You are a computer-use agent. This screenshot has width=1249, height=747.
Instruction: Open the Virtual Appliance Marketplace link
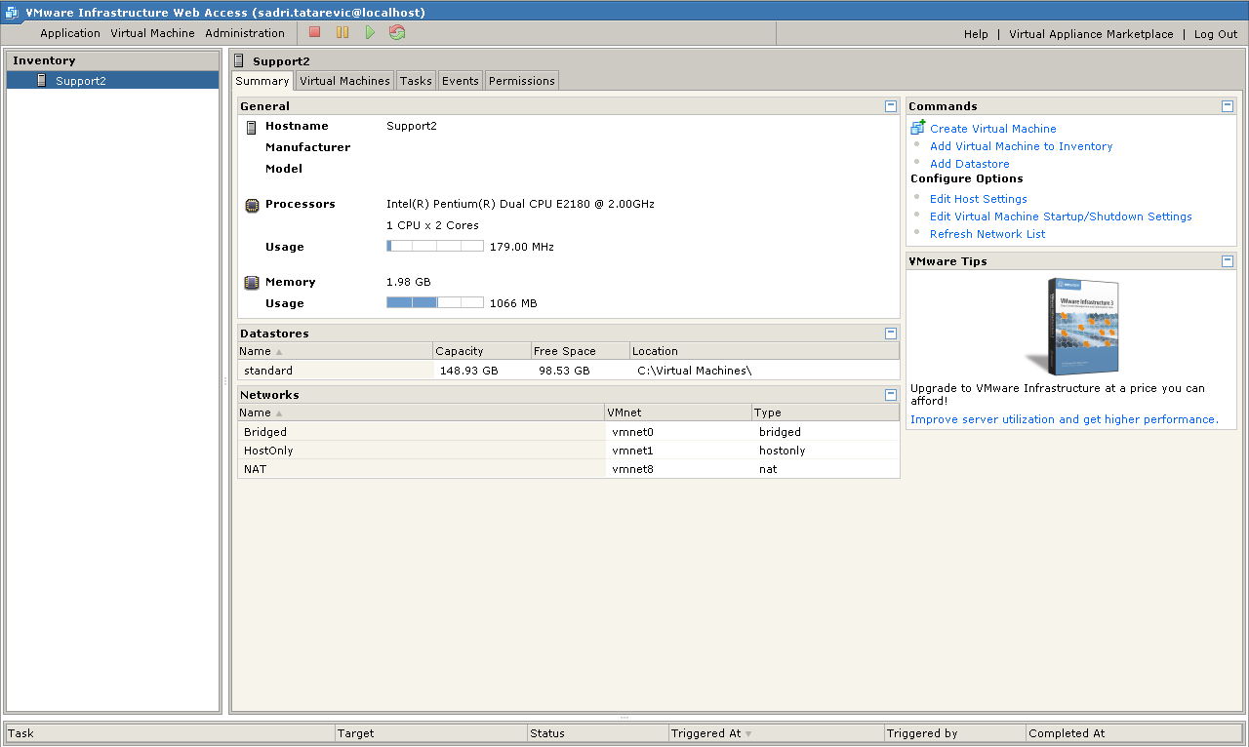[1091, 34]
